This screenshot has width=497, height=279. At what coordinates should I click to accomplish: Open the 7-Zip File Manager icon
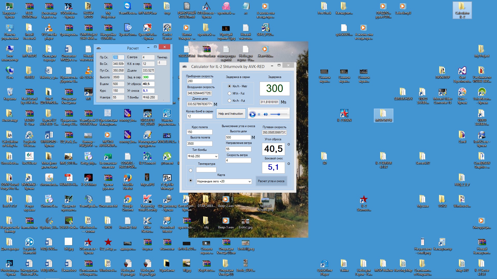pos(167,178)
